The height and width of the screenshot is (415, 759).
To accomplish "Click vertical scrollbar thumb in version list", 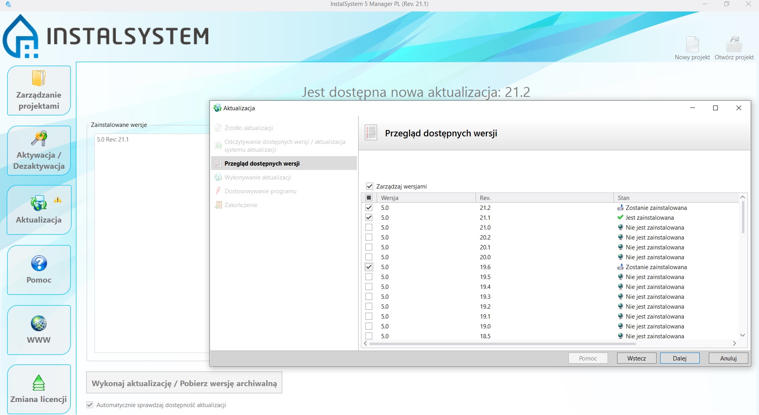I will (x=743, y=217).
